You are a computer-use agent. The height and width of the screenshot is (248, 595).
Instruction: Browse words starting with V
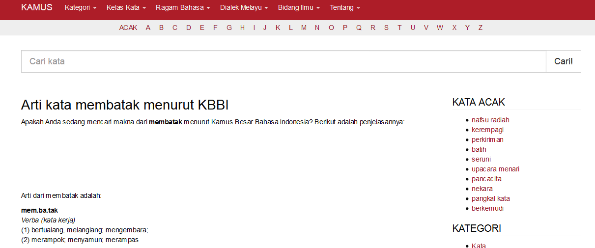tap(426, 28)
